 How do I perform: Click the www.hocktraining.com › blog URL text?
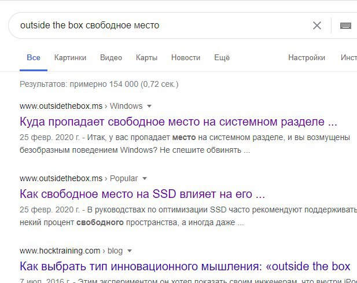[71, 251]
